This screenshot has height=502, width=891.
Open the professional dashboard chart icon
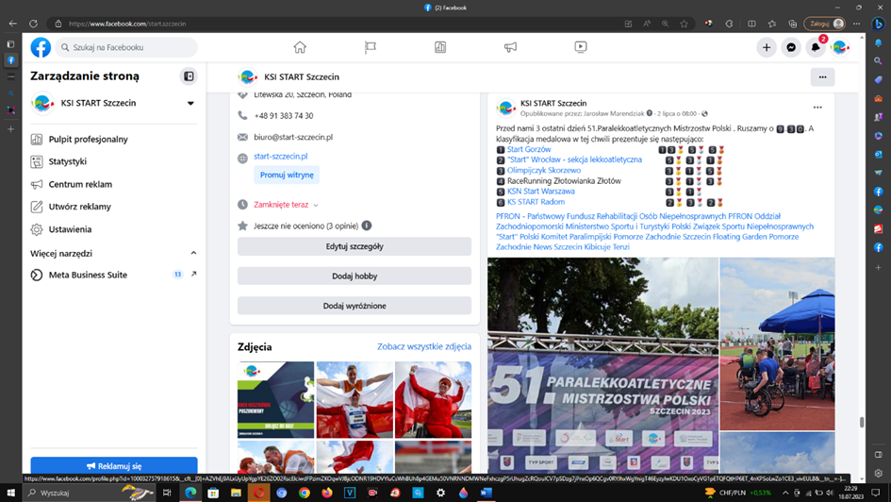[x=440, y=47]
